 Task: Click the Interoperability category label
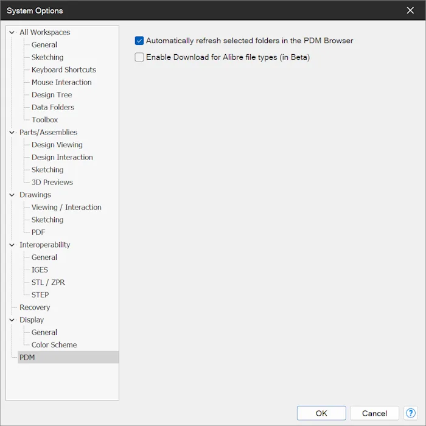pyautogui.click(x=45, y=245)
